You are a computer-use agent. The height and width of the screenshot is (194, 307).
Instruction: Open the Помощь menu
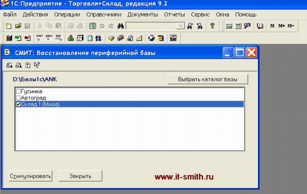(246, 14)
